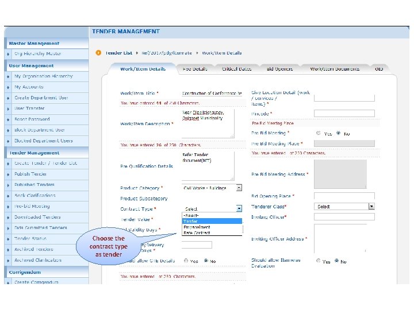
Task: Click the arrow icon beside Archived Clarification
Action: (x=8, y=261)
